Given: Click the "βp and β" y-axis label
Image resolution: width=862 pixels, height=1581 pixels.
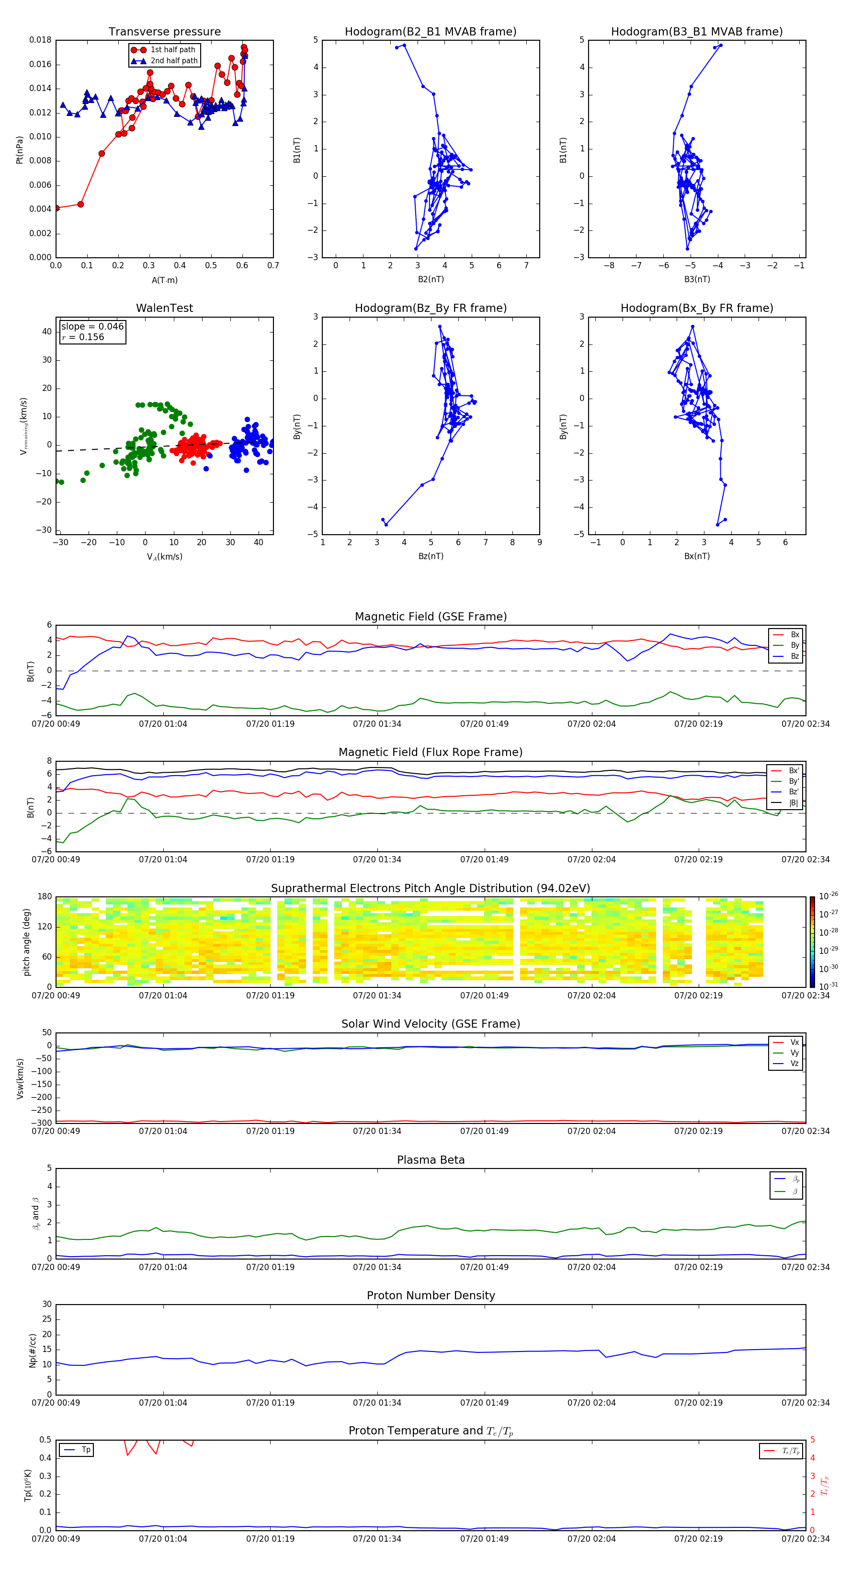Looking at the screenshot, I should [35, 1214].
